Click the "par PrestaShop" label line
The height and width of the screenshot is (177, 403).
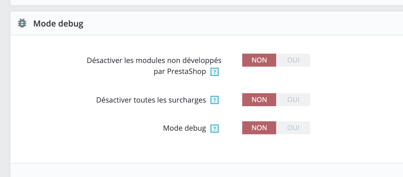click(x=180, y=72)
